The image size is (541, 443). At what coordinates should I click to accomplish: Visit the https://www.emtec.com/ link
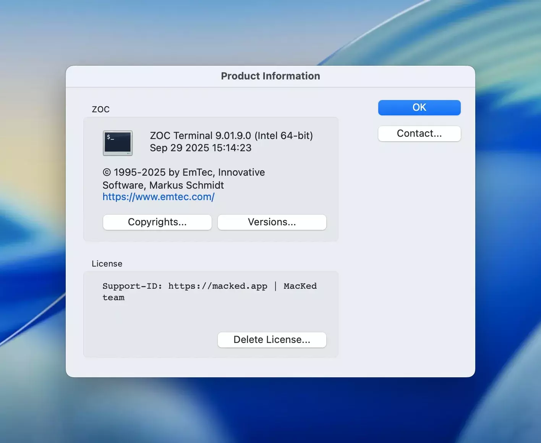tap(159, 197)
